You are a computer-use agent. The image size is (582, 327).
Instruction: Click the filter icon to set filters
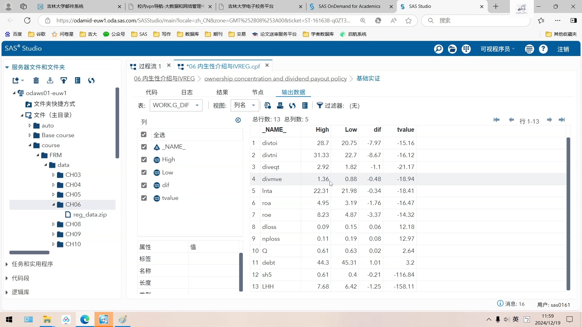(x=320, y=105)
